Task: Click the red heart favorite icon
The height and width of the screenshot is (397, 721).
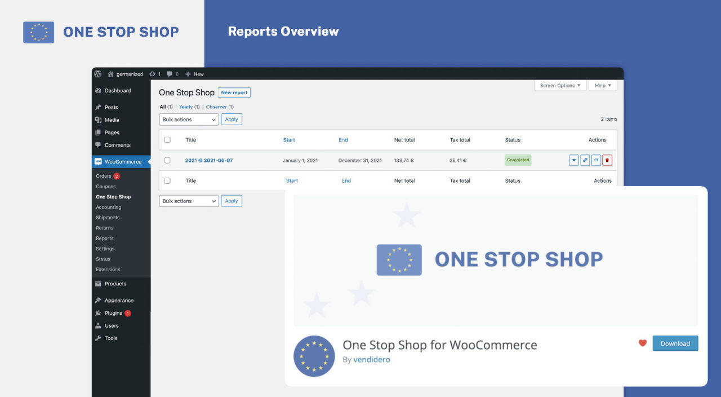Action: tap(643, 343)
